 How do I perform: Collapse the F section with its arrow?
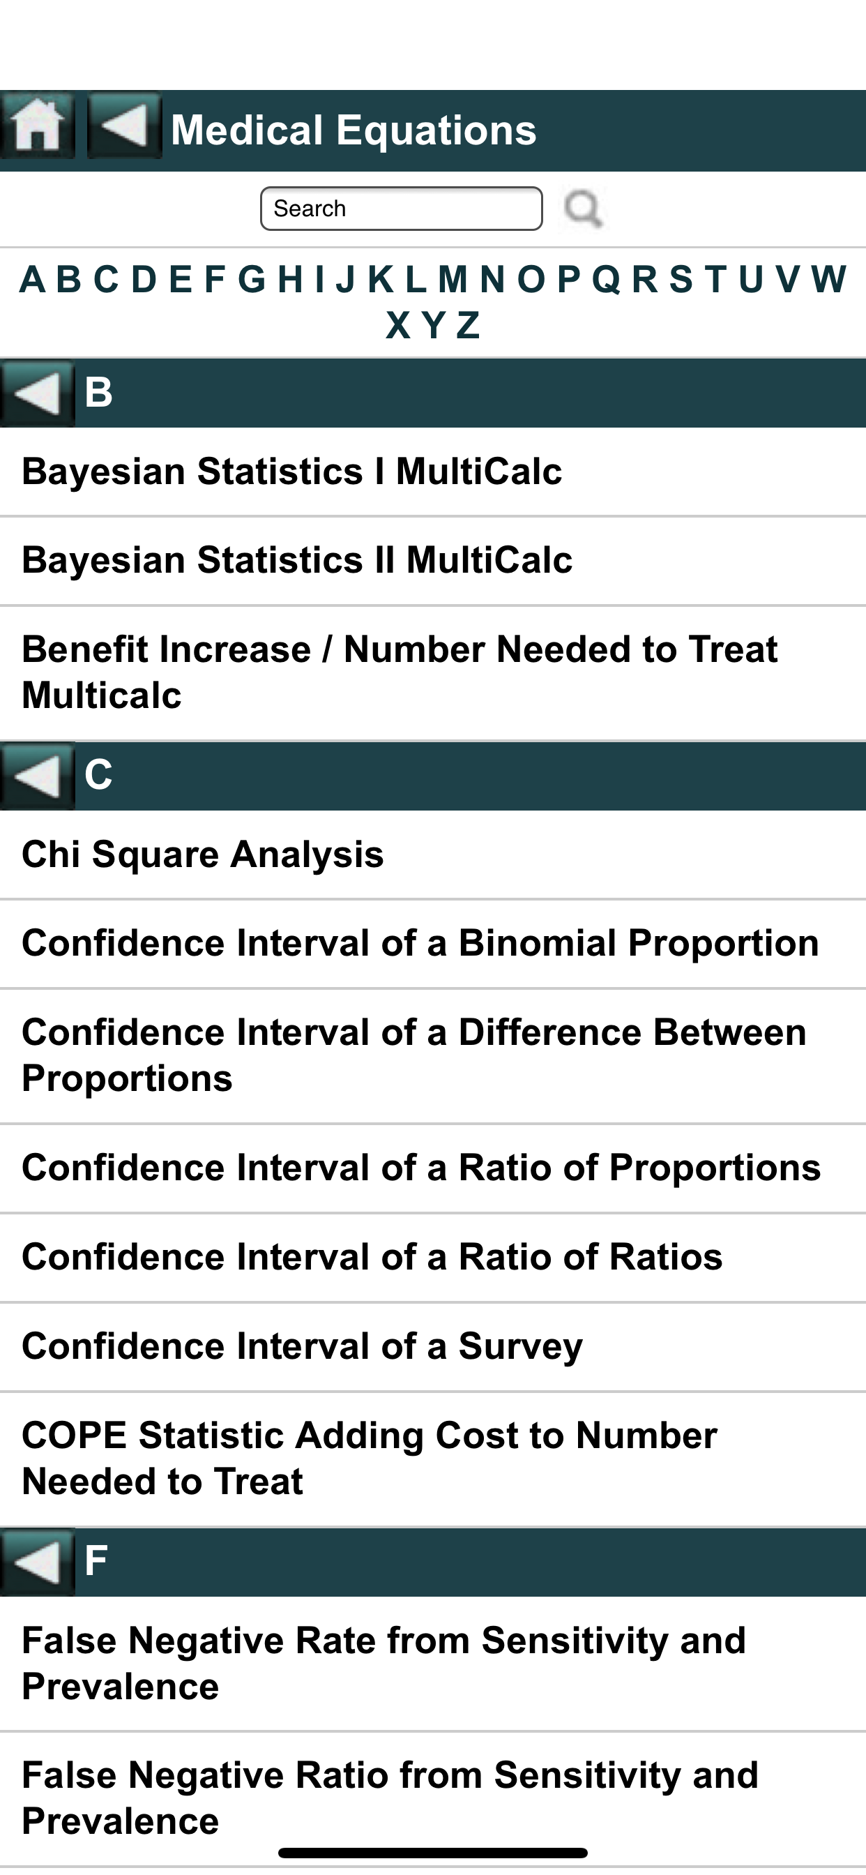coord(36,1562)
